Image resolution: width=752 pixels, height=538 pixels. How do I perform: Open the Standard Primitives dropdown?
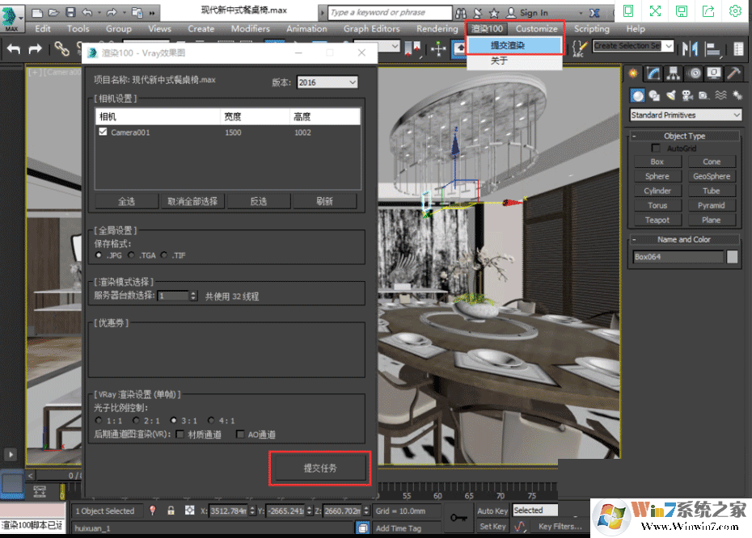686,115
